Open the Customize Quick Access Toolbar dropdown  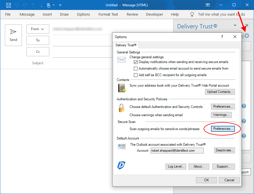(60, 5)
